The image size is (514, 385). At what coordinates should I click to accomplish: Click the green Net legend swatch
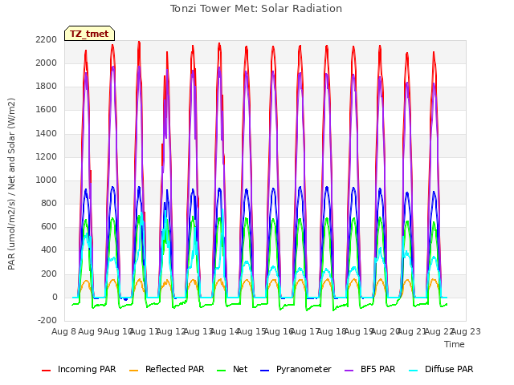click(x=222, y=371)
